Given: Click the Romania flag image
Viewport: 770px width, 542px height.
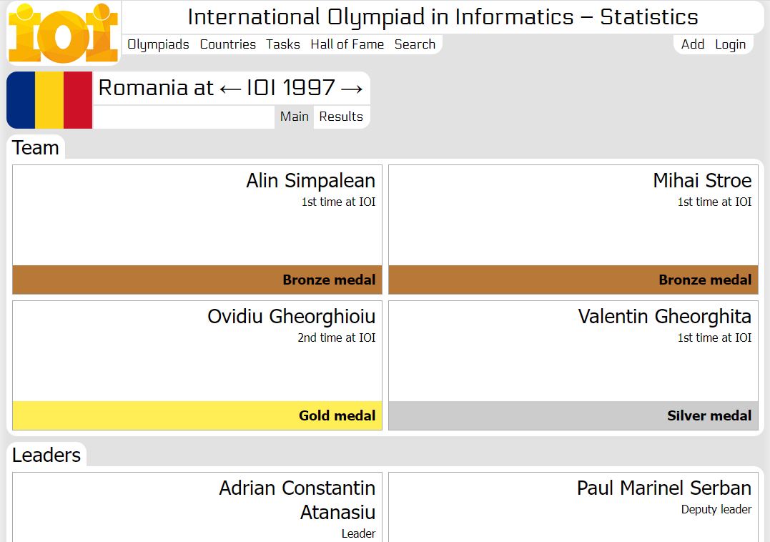Looking at the screenshot, I should click(x=49, y=100).
